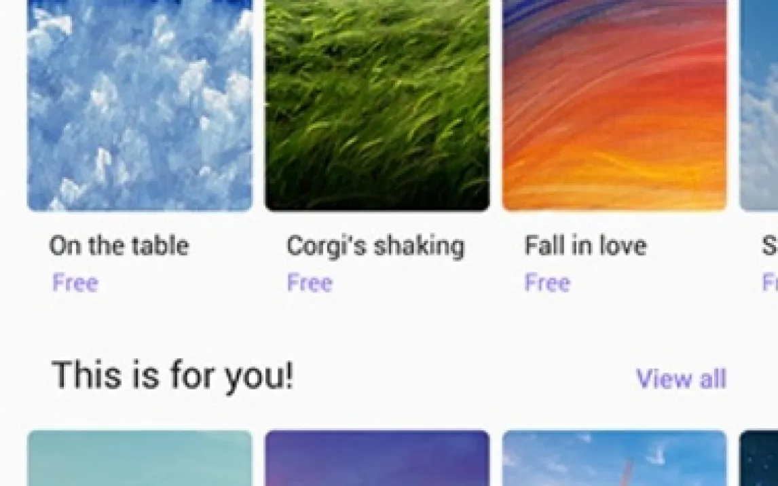Select the dark starry thumbnail in the bottom row
Viewport: 778px width, 486px height.
758,458
